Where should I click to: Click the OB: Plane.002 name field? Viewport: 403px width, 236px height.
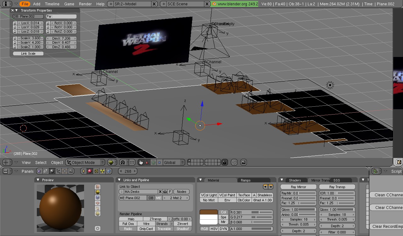[x=28, y=16]
